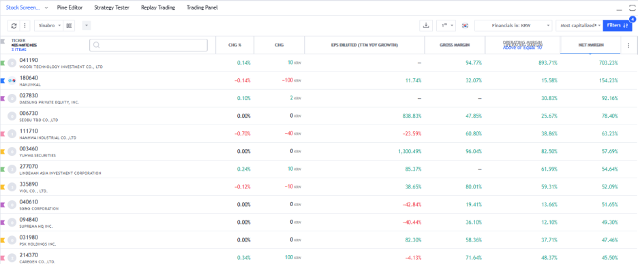The height and width of the screenshot is (264, 638).
Task: Switch to the Trading Panel tab
Action: pyautogui.click(x=202, y=7)
